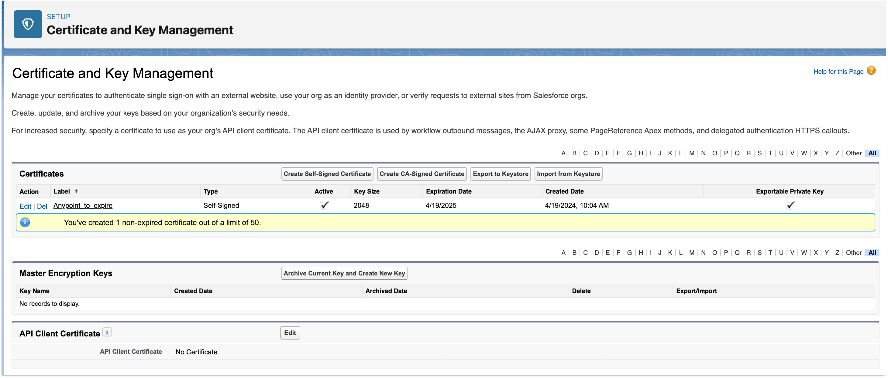Click Archive Current Key and Create New Key

(344, 273)
